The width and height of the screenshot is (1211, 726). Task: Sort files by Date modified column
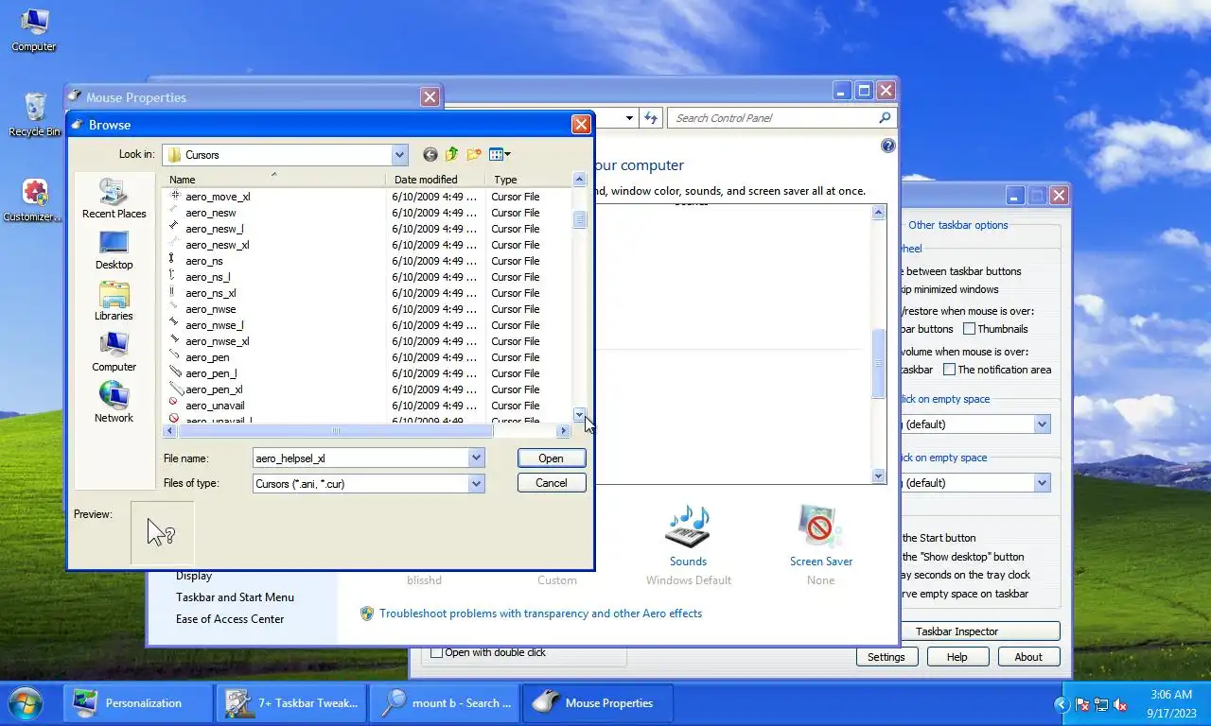pyautogui.click(x=435, y=180)
